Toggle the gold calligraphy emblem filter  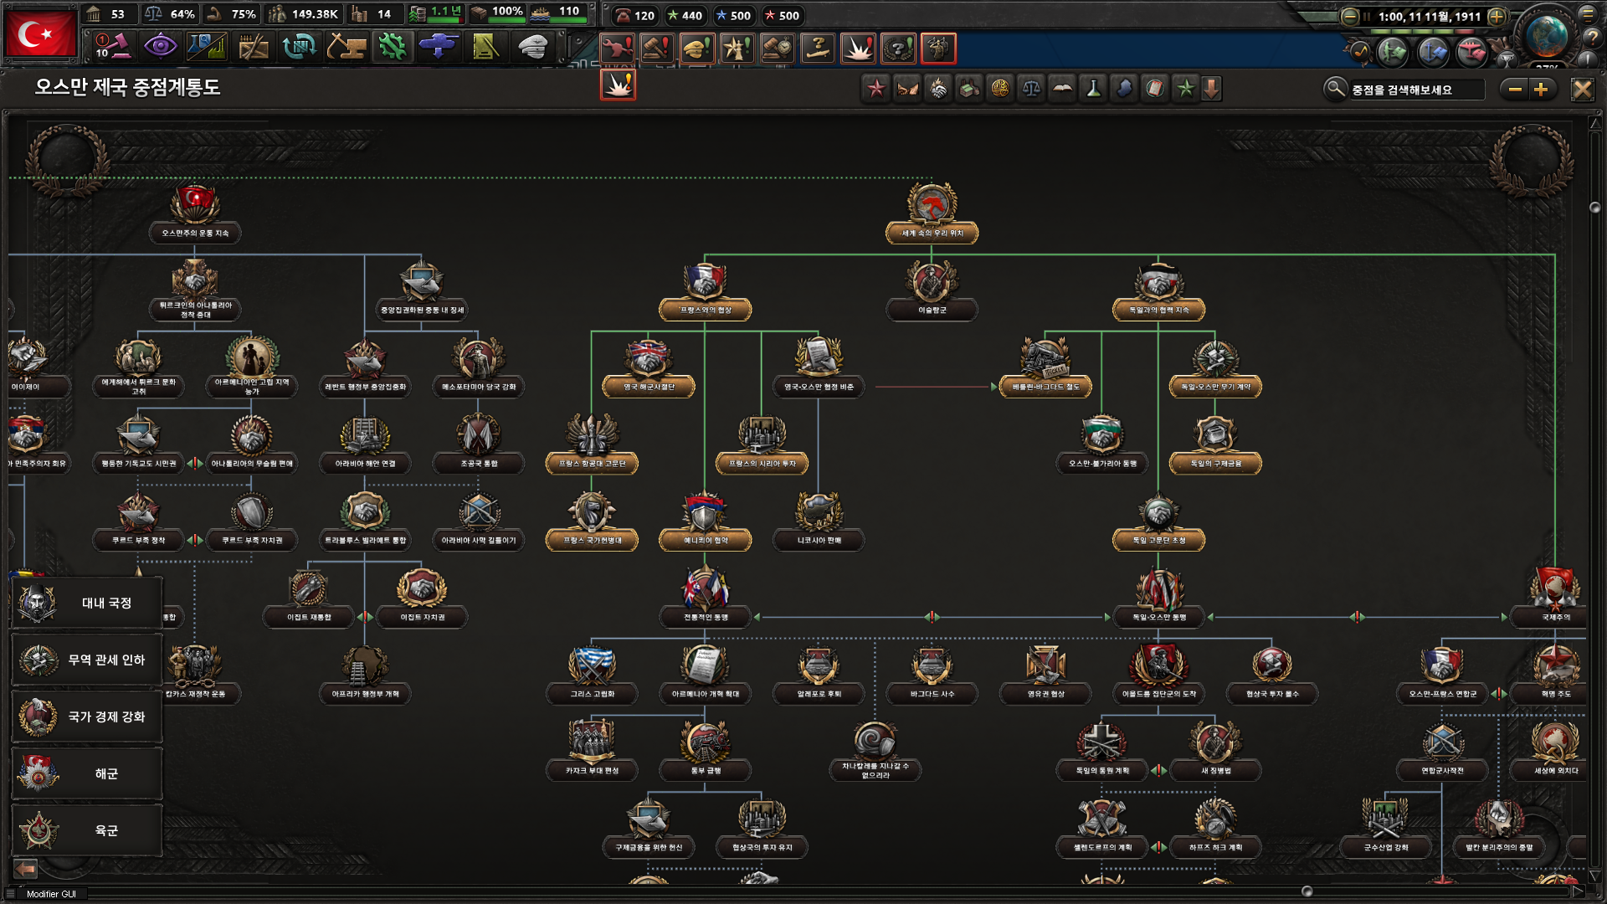(x=1000, y=89)
